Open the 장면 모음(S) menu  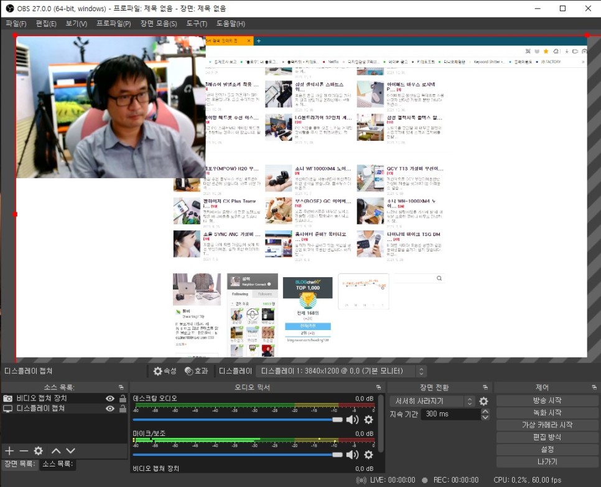click(x=158, y=24)
